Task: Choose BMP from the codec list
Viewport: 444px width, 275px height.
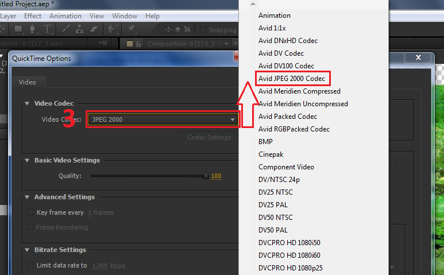Action: click(x=265, y=142)
